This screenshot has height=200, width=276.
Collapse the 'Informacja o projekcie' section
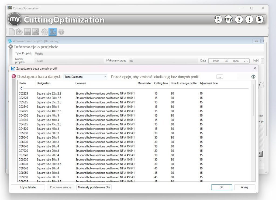point(11,47)
